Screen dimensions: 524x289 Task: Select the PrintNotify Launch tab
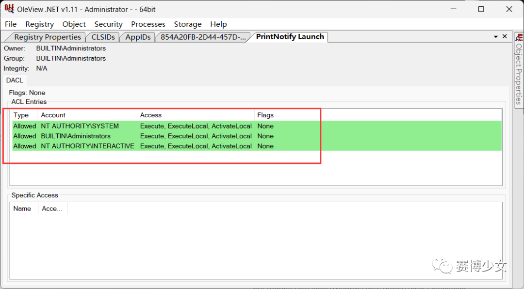point(290,37)
